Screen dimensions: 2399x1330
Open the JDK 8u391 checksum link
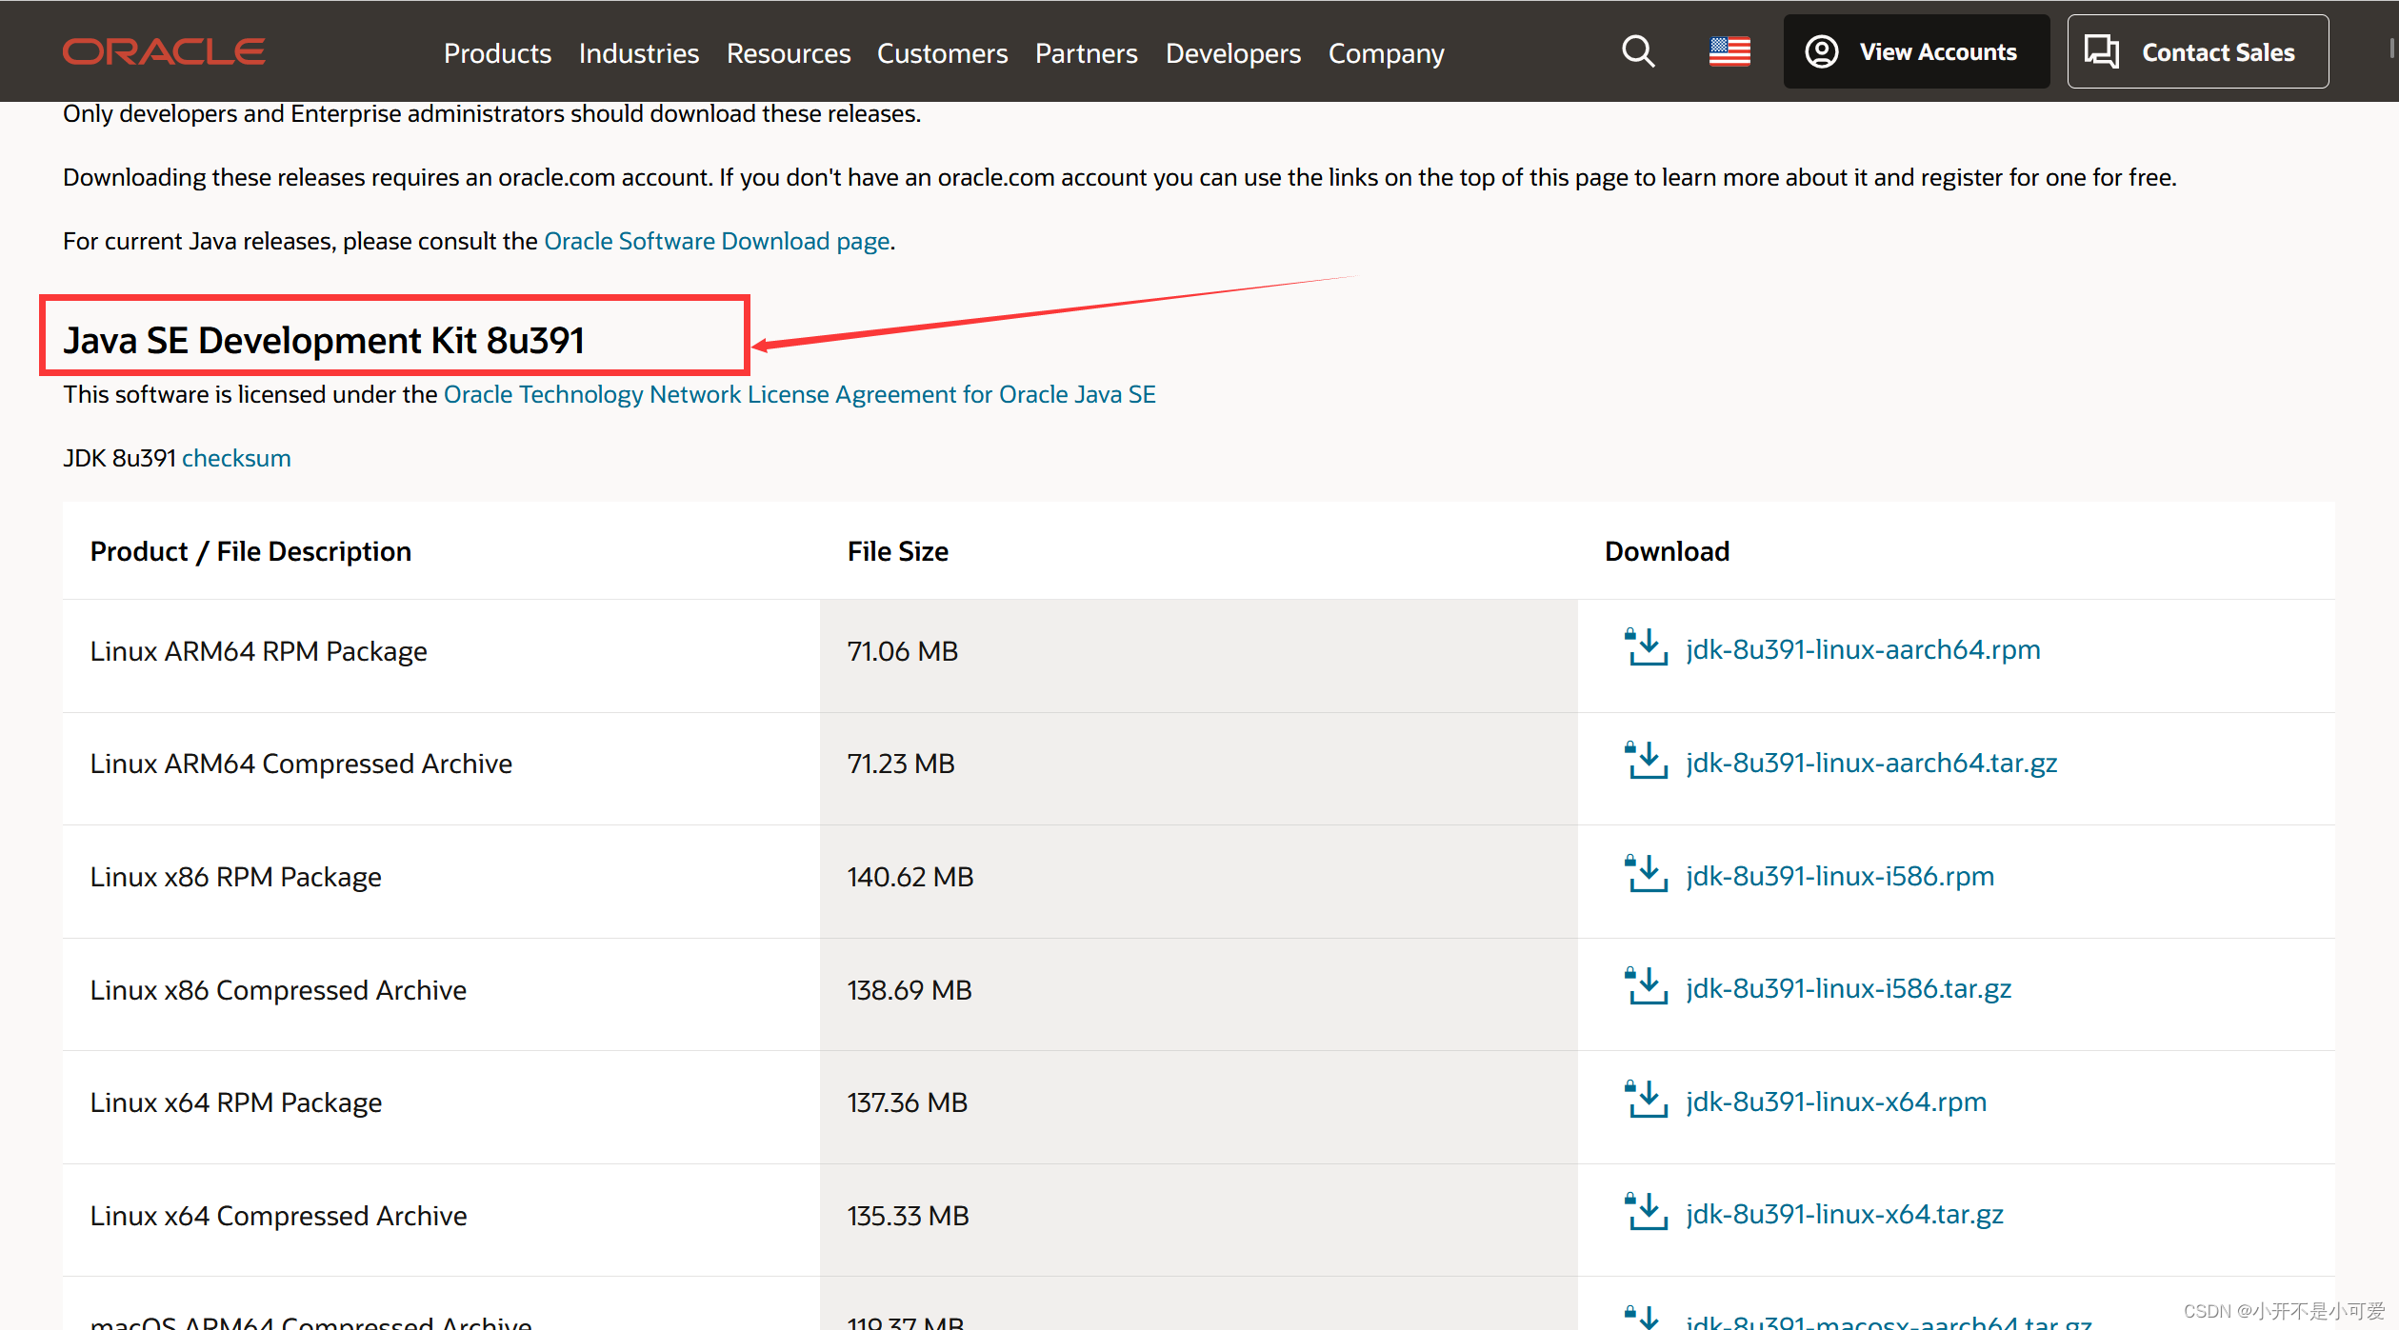[x=236, y=458]
